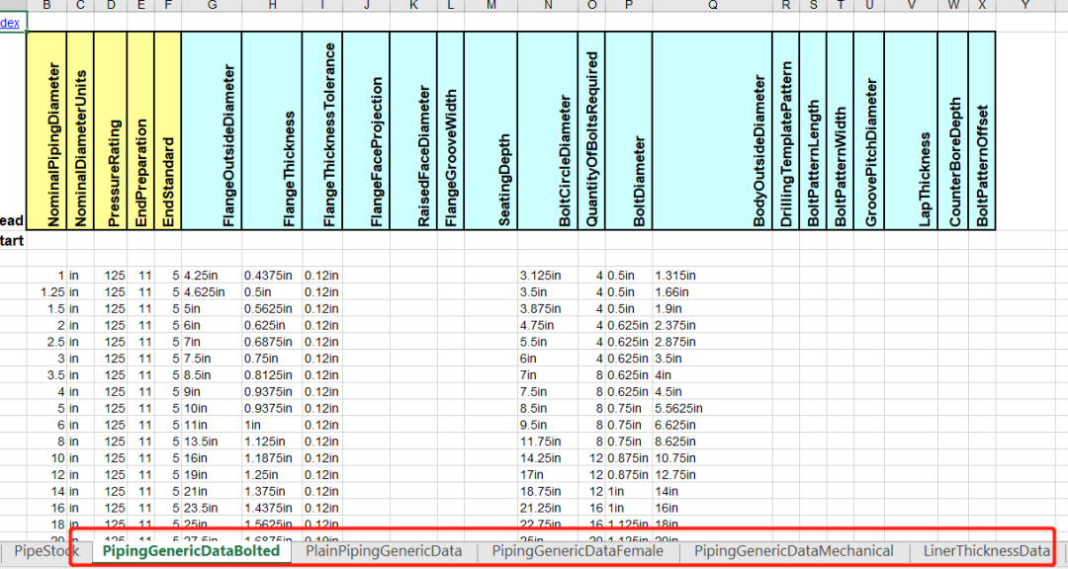Select the cell with 0.5625in flange thickness
Screen dimensions: 1068x569
[272, 309]
